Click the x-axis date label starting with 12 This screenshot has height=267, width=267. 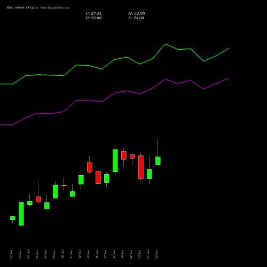pos(80,254)
